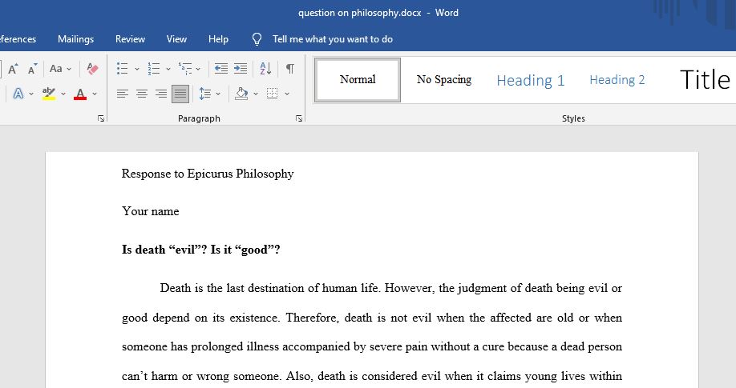
Task: Apply red font color
Action: (80, 94)
